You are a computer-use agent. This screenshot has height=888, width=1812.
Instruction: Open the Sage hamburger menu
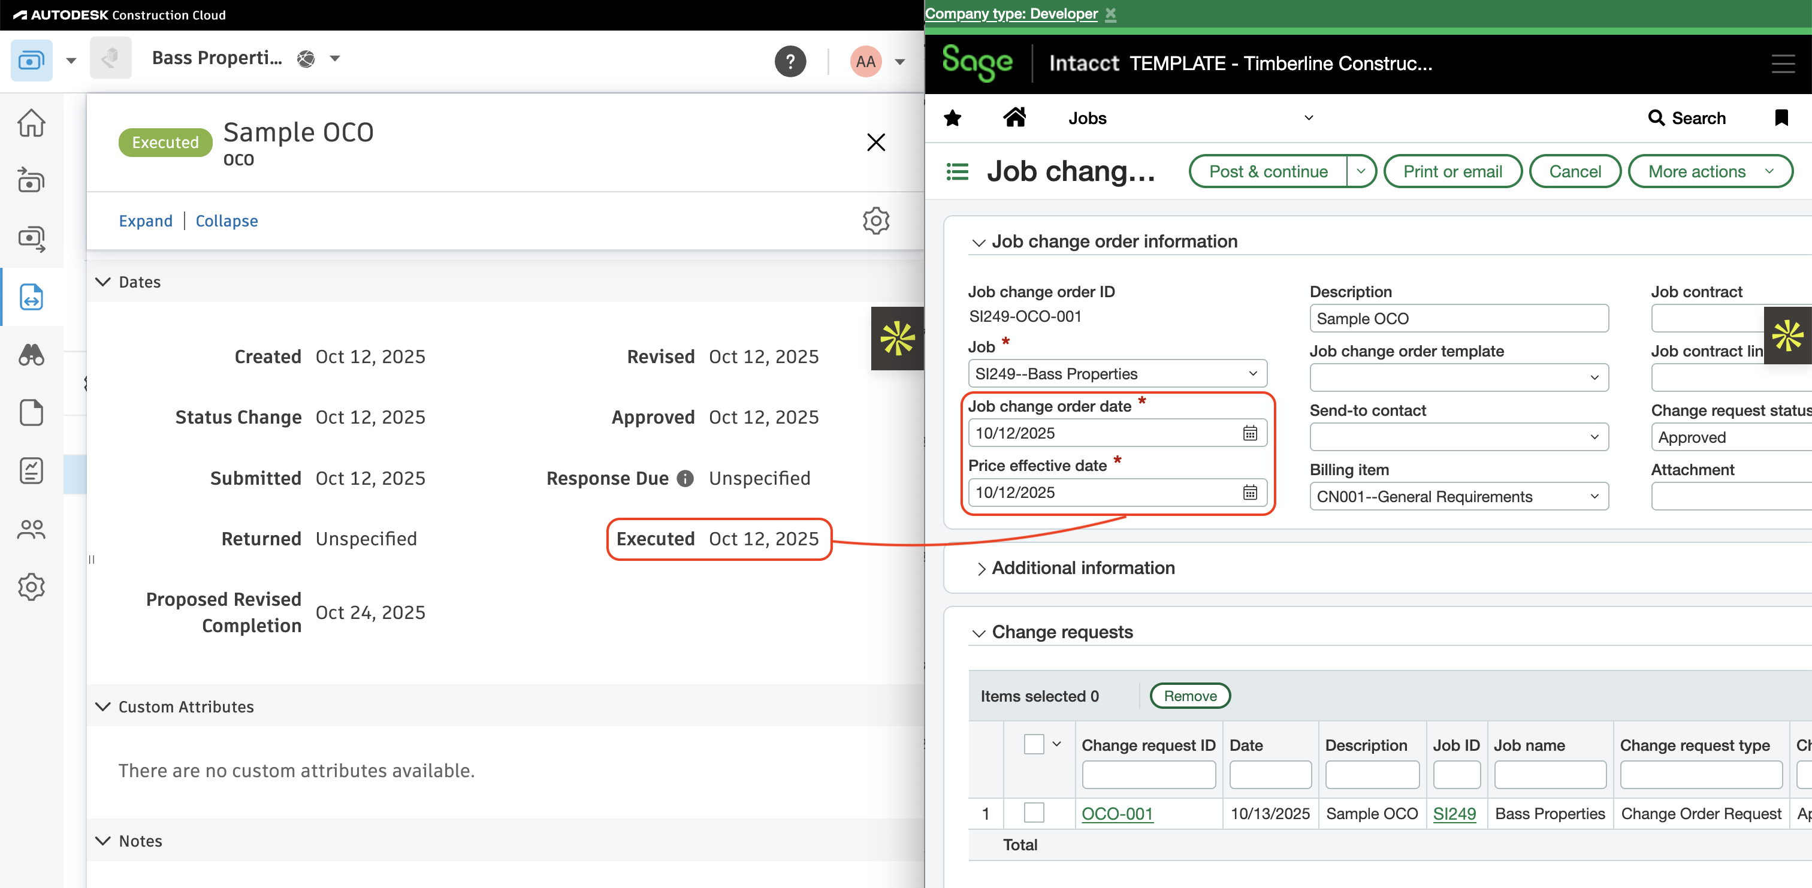tap(1784, 64)
